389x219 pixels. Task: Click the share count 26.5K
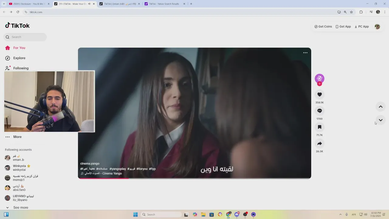[x=319, y=151]
